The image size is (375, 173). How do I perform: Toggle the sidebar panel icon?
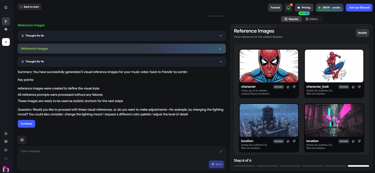pyautogui.click(x=6, y=8)
